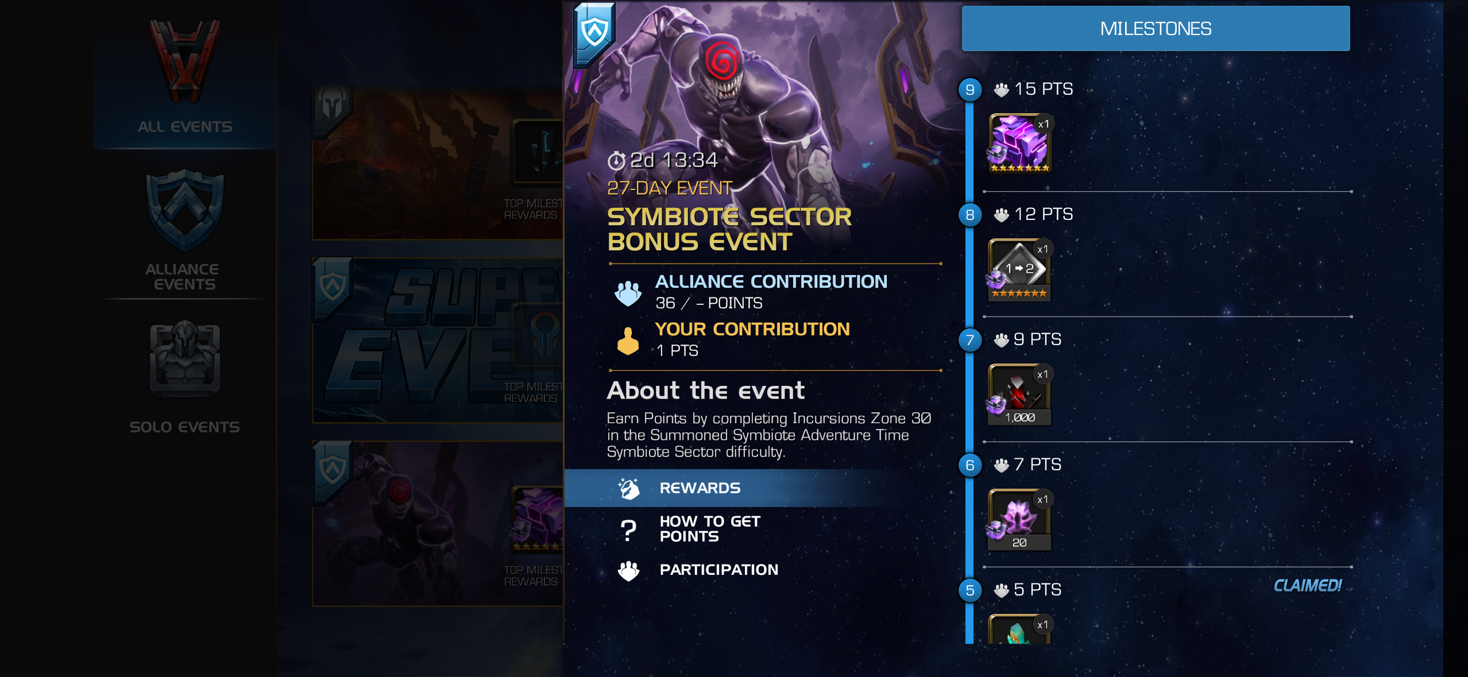Tap the 1,000 red shard reward icon
Image resolution: width=1468 pixels, height=677 pixels.
tap(1019, 394)
